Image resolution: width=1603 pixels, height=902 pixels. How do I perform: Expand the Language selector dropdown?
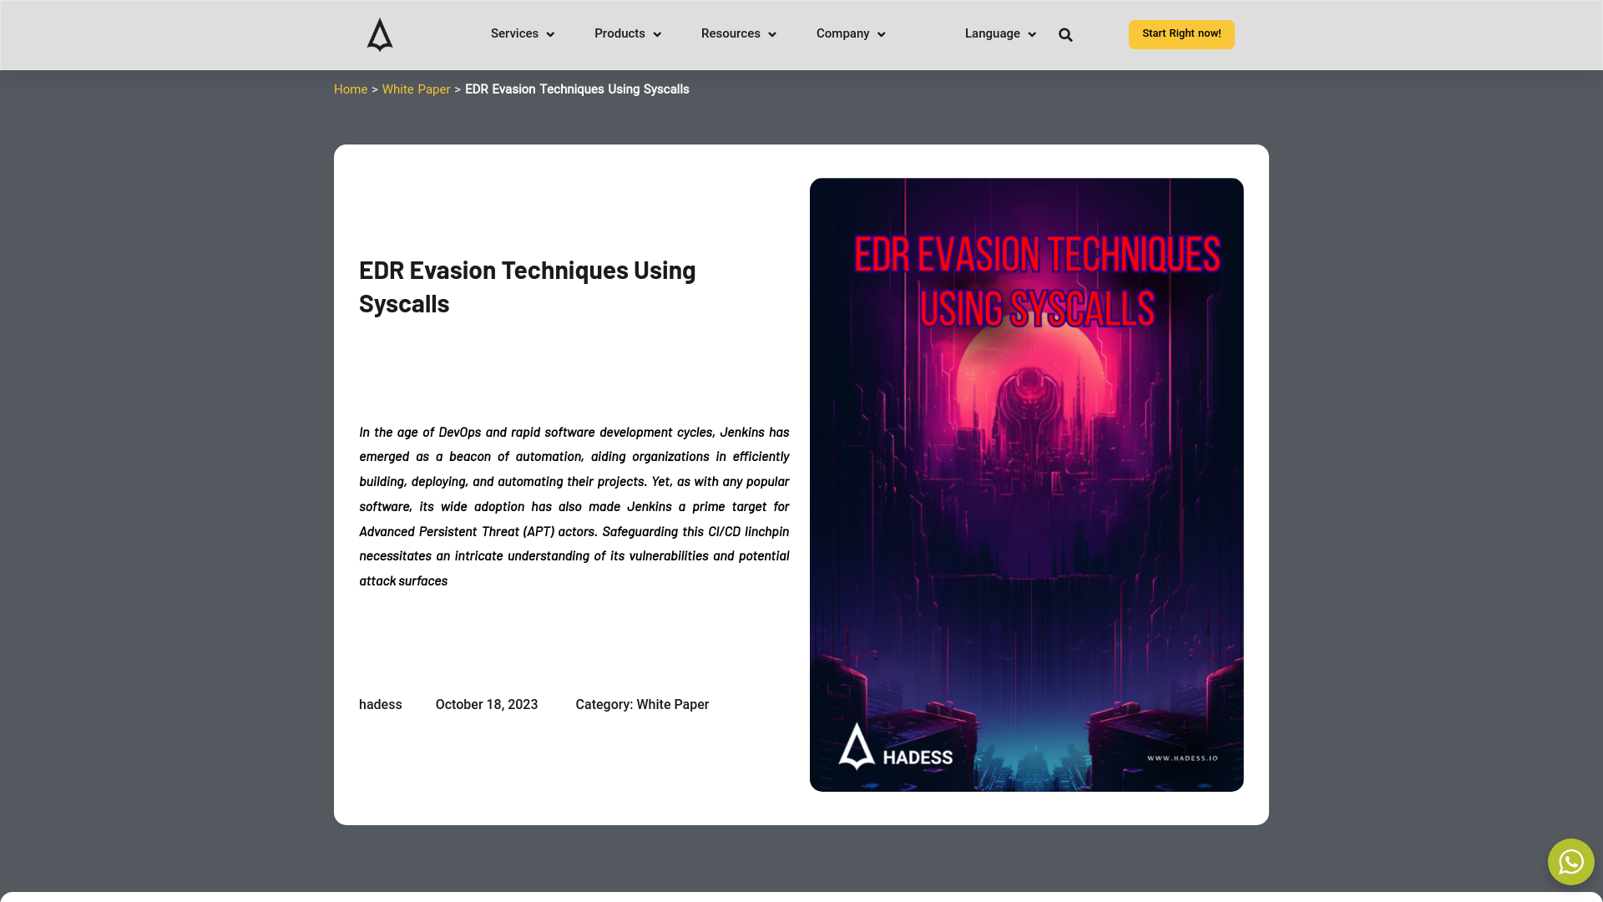point(999,34)
